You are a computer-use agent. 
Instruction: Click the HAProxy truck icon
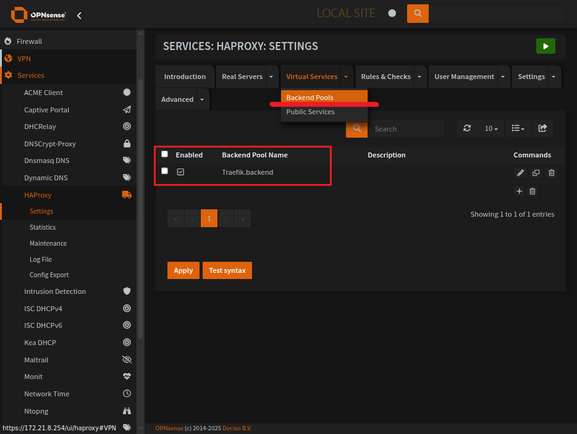click(127, 194)
